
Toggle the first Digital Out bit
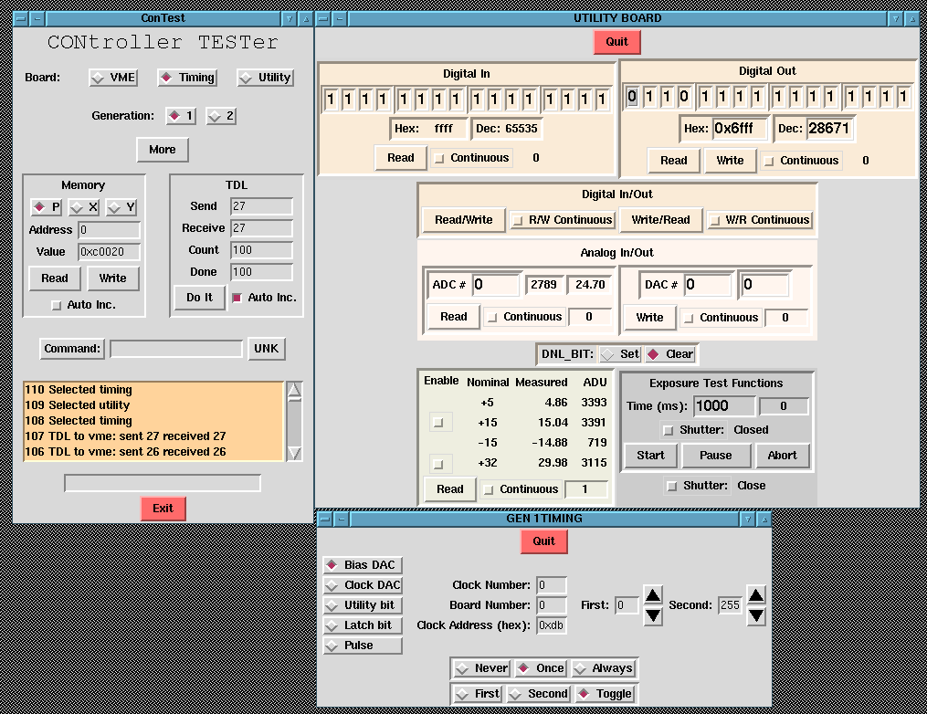click(x=632, y=97)
